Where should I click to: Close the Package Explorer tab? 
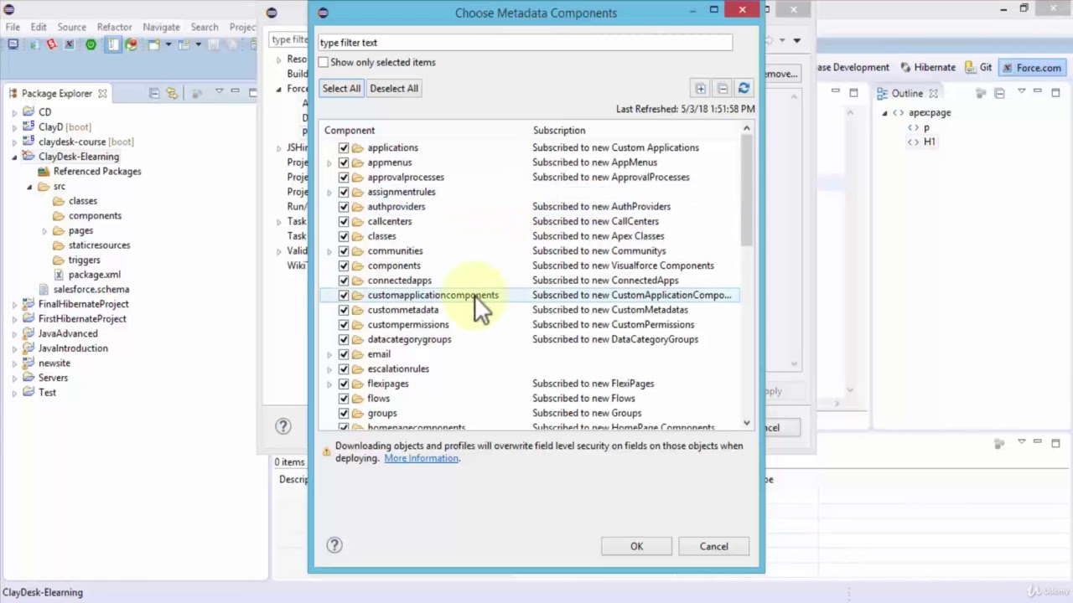[x=102, y=94]
